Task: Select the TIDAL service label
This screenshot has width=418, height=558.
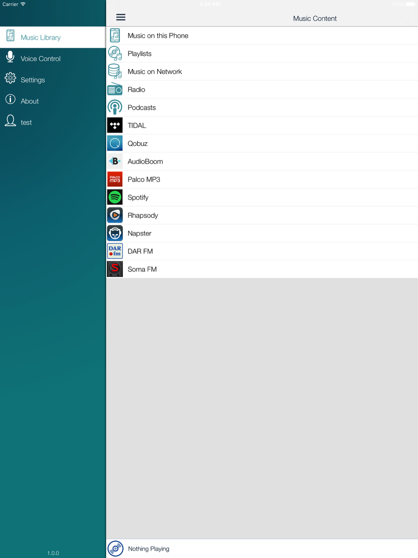Action: point(137,125)
